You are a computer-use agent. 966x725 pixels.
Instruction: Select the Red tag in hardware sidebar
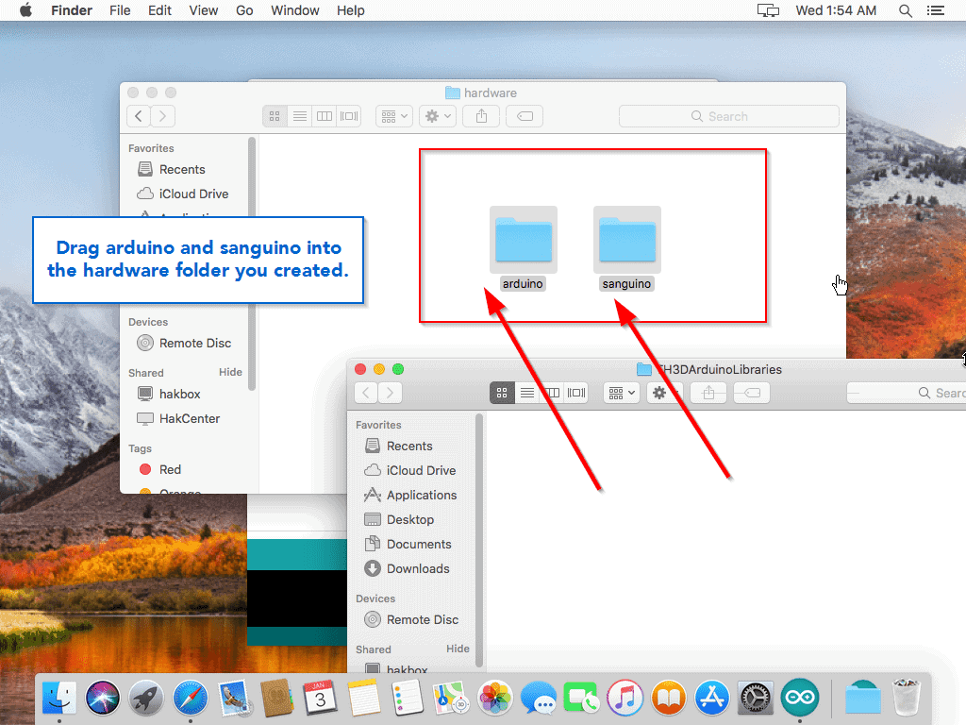(160, 470)
